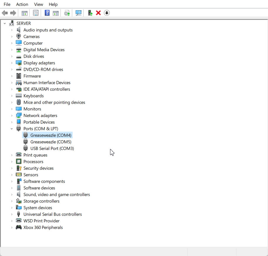Click the Keyboards category icon
Image resolution: width=268 pixels, height=256 pixels.
18,96
